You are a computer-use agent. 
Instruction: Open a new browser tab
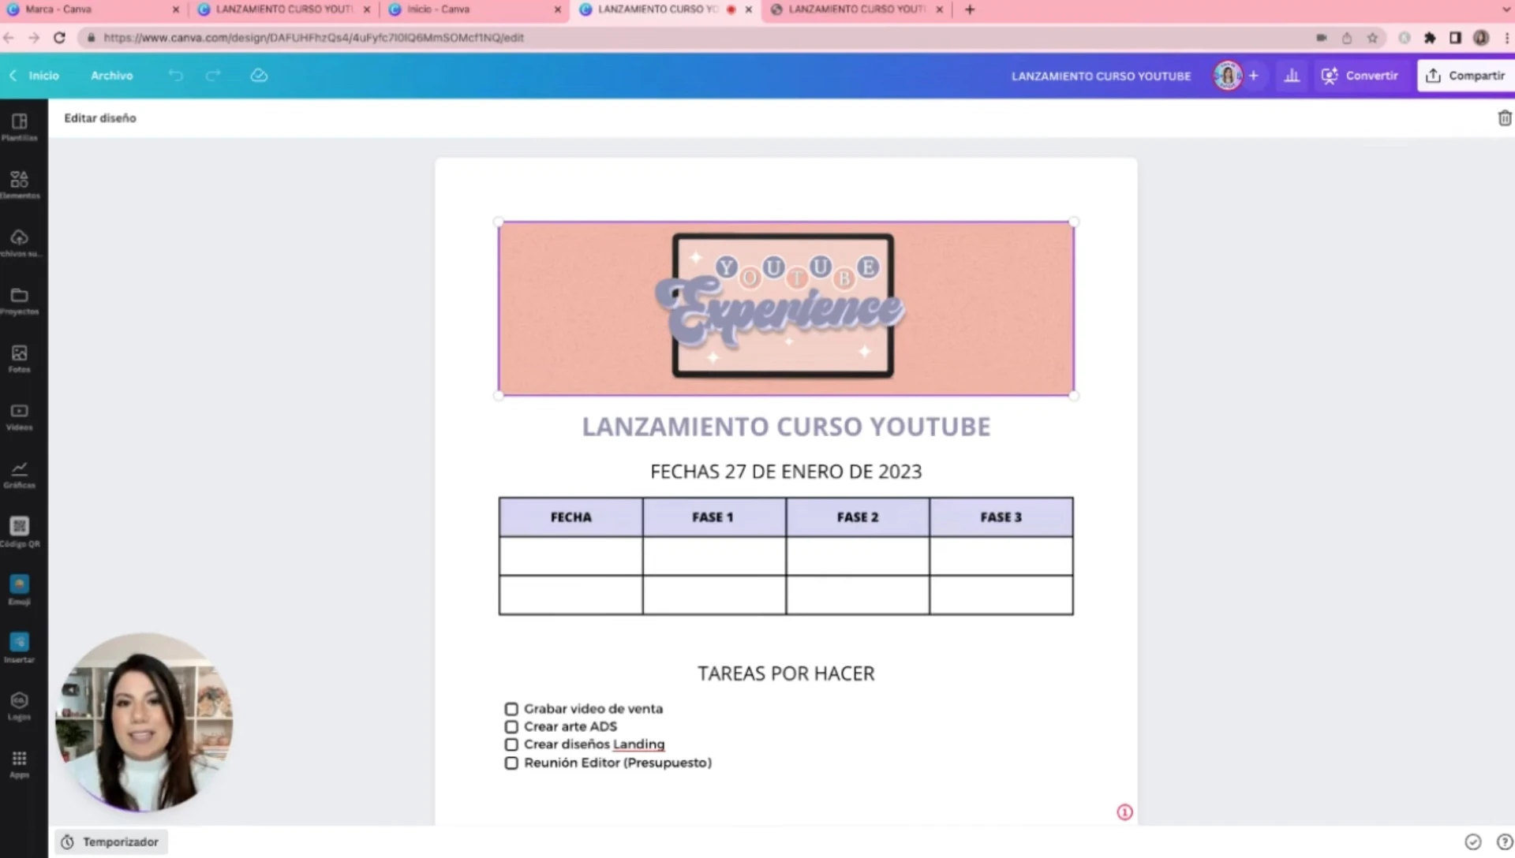[x=970, y=9]
